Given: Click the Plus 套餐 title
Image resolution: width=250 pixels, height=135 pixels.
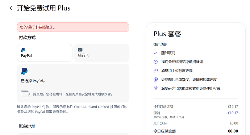Looking at the screenshot, I should (167, 34).
